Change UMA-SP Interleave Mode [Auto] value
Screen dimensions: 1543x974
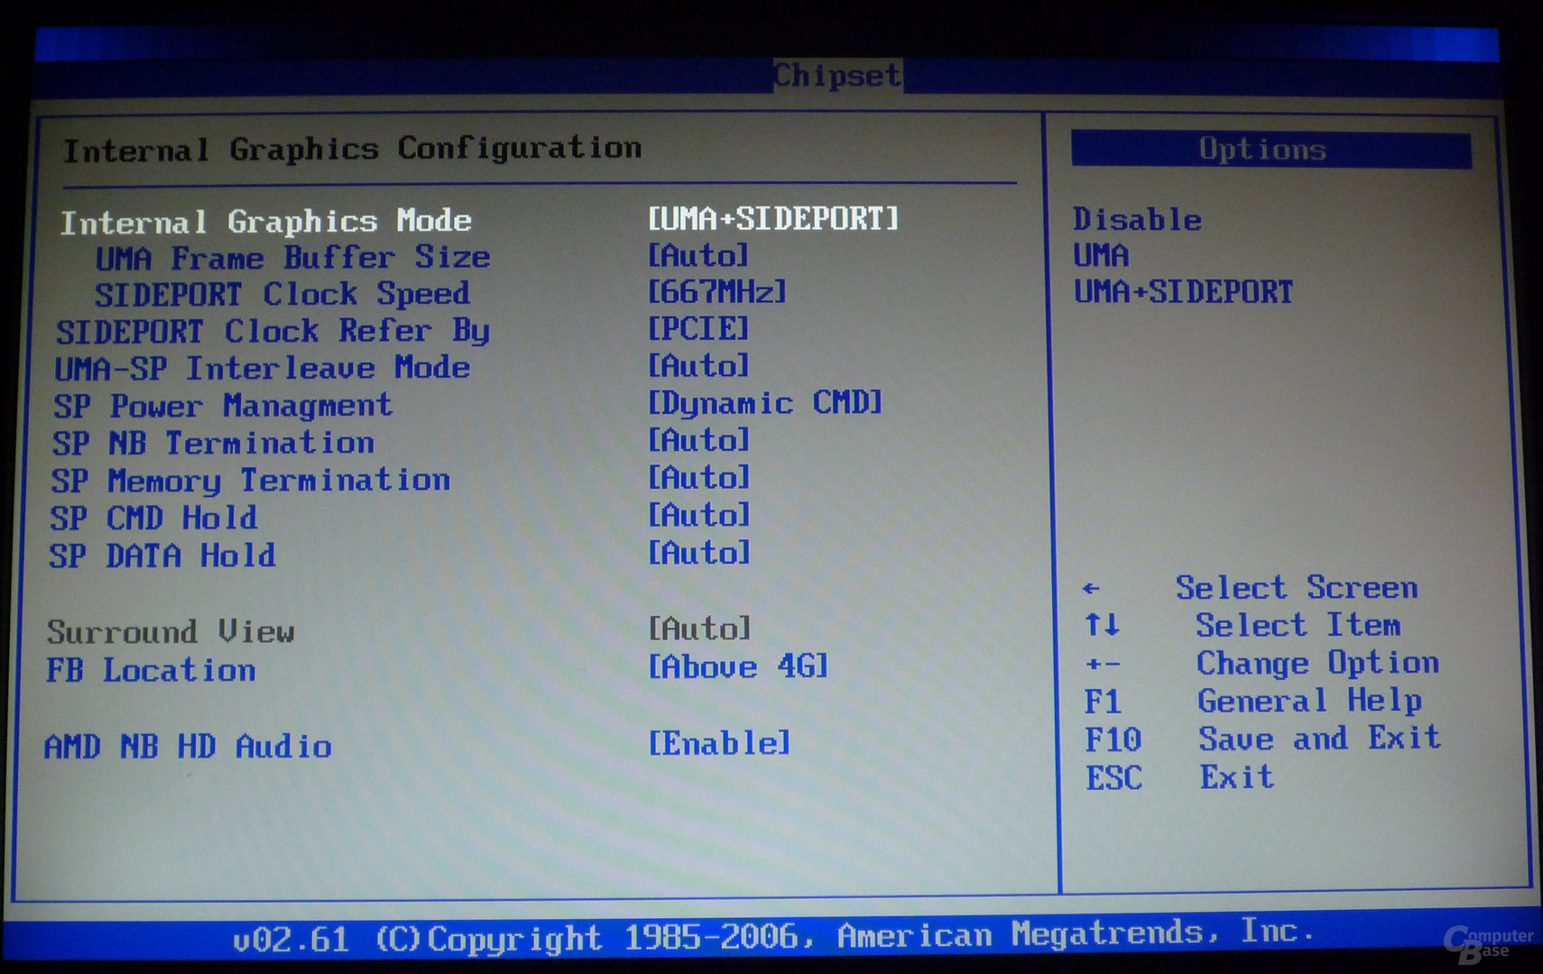click(698, 365)
